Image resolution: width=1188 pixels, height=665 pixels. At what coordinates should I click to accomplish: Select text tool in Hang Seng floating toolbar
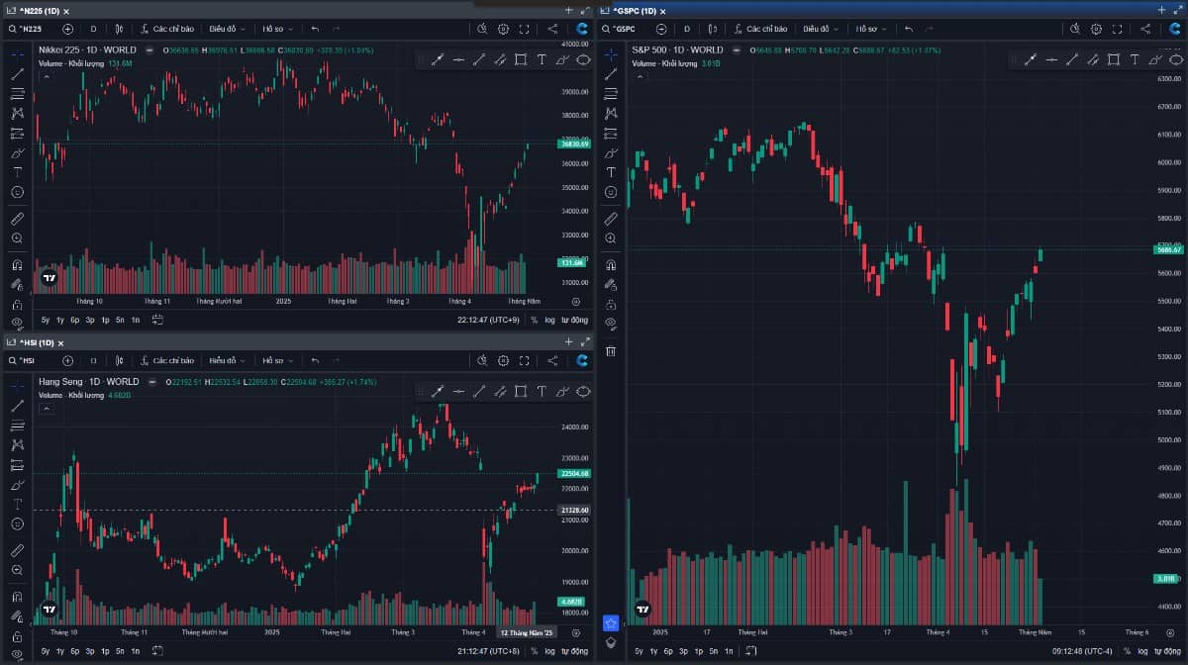click(x=542, y=392)
